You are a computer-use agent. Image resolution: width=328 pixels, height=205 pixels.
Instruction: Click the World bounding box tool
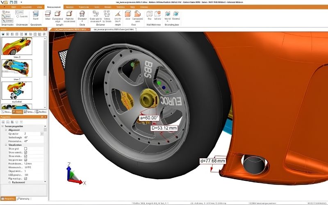(168, 15)
